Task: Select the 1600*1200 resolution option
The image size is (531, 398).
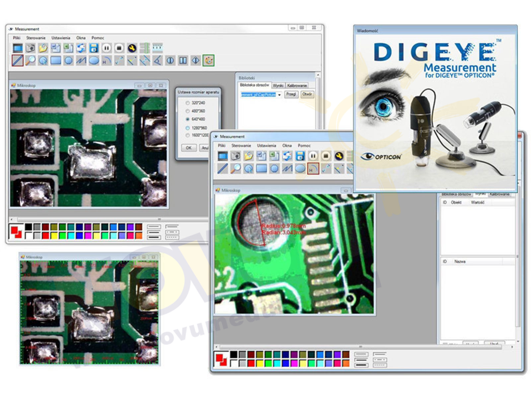Action: [197, 135]
